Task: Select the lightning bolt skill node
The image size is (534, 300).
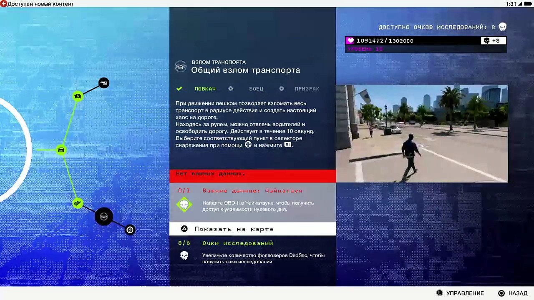Action: 130,230
